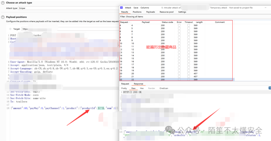Toggle the Timeout checkbox in request 20 row
The height and width of the screenshot is (141, 271).
[x=188, y=73]
